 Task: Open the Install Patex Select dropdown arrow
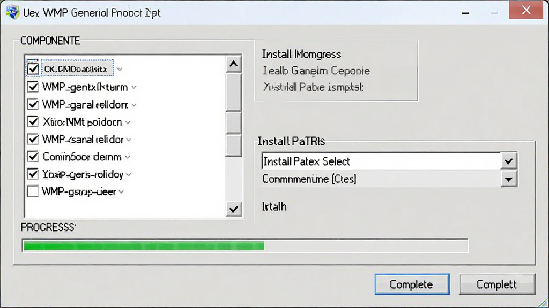509,161
